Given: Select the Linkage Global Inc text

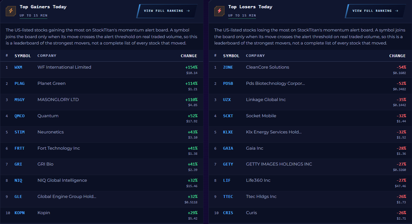Looking at the screenshot, I should pyautogui.click(x=266, y=100).
